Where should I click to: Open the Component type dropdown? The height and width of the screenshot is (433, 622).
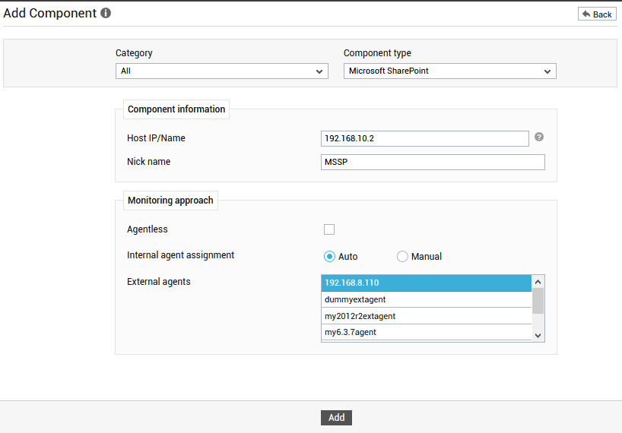[x=450, y=71]
